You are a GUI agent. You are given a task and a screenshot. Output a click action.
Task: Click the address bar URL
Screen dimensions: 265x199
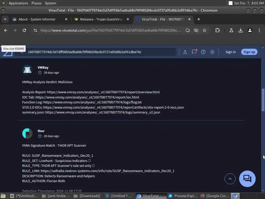pyautogui.click(x=111, y=30)
